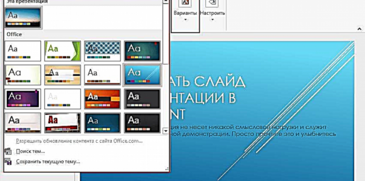Apply the orange and black theme

point(102,99)
